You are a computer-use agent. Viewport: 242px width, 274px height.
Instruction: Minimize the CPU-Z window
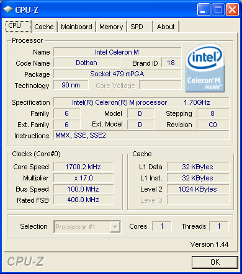[204, 10]
